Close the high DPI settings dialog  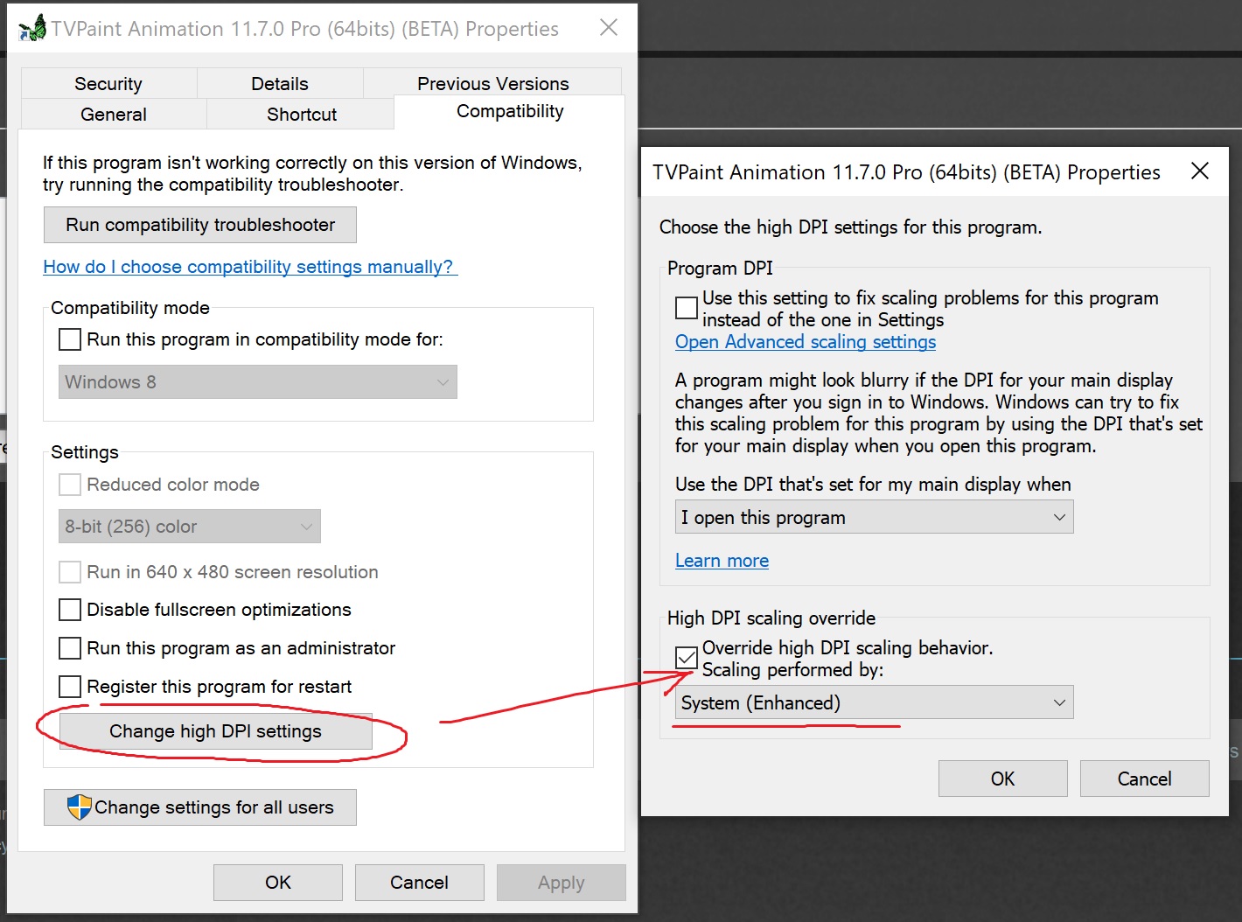1200,171
